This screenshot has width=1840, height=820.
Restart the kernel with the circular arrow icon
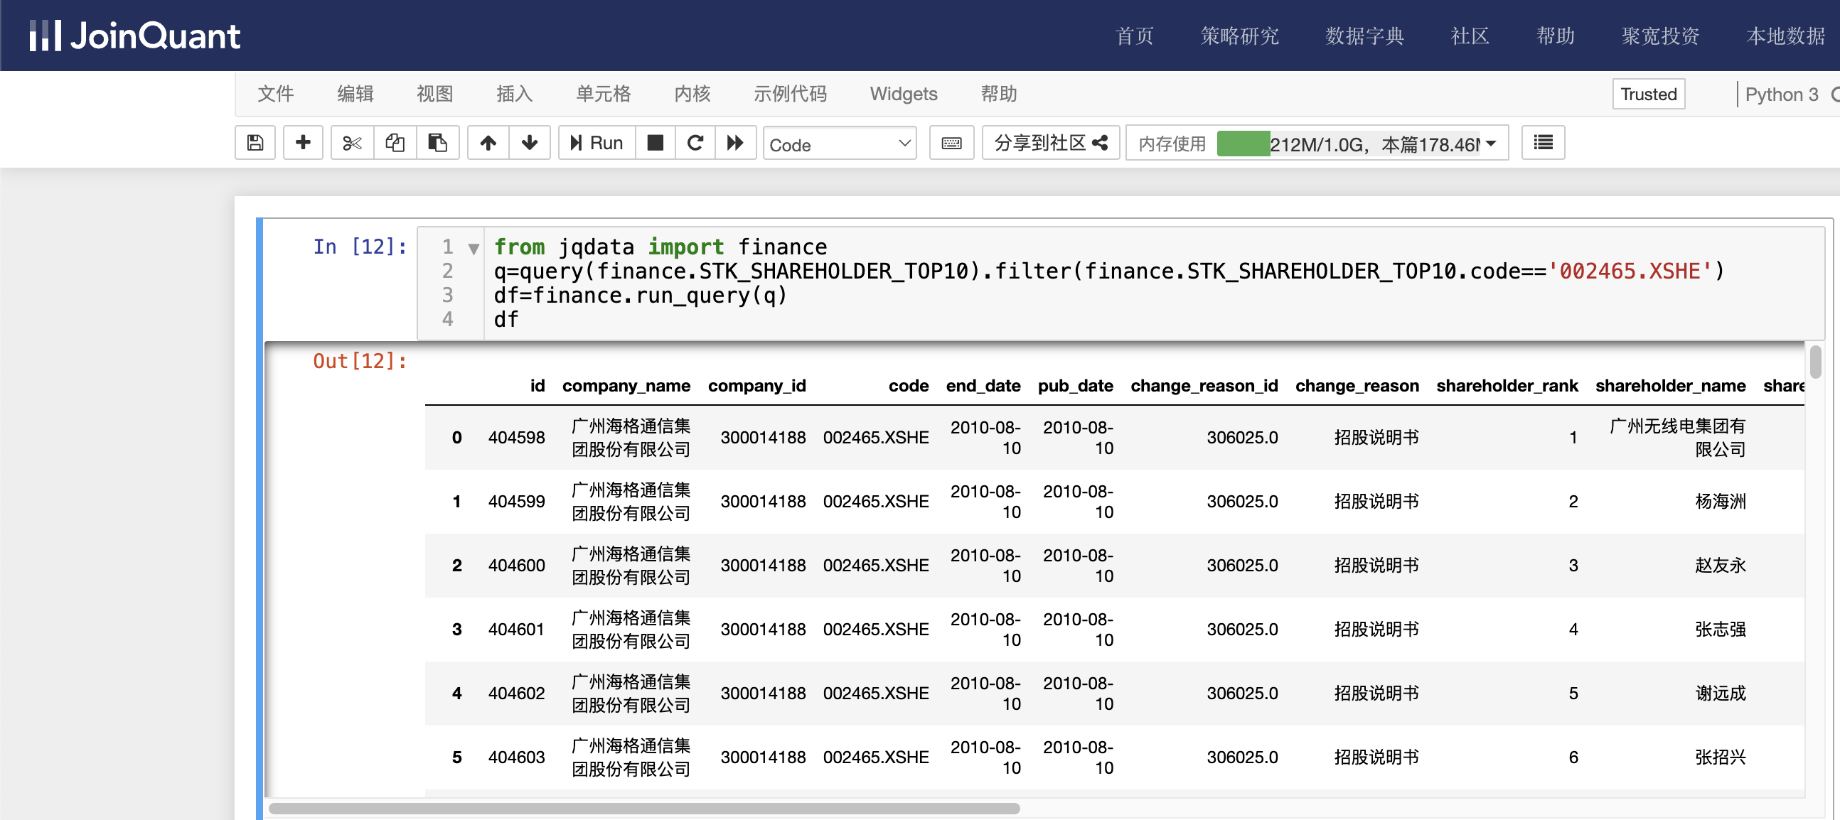[695, 144]
